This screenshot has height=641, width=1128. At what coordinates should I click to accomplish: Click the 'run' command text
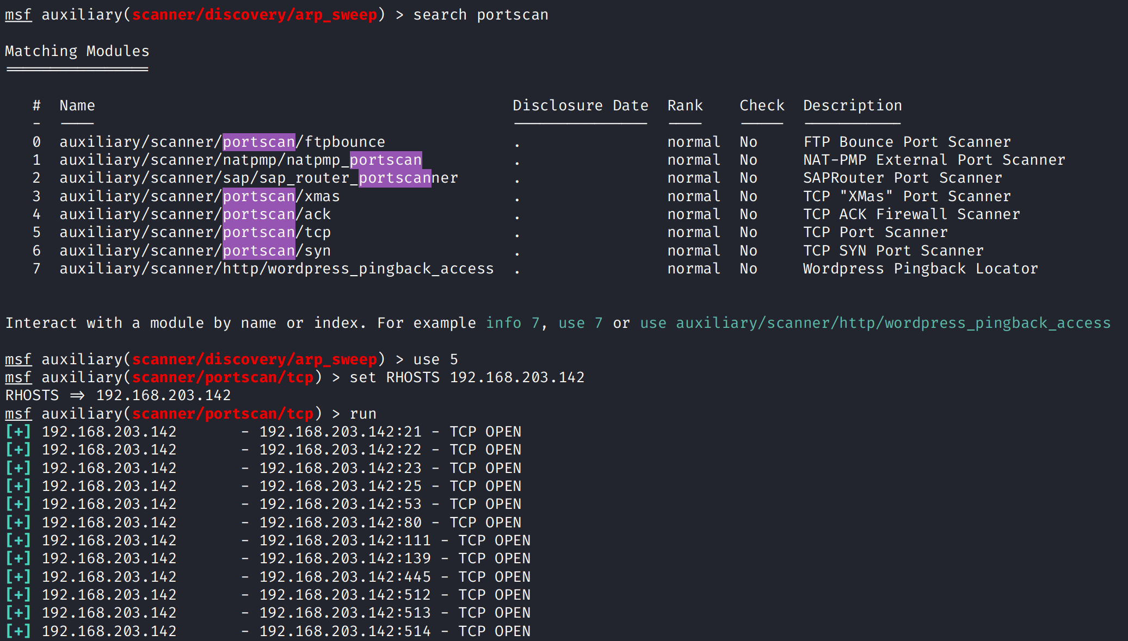click(363, 414)
